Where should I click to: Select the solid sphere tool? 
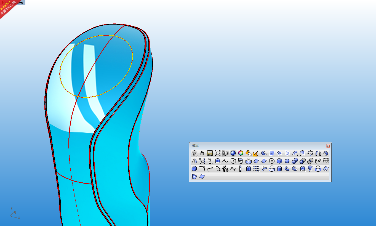(x=287, y=161)
